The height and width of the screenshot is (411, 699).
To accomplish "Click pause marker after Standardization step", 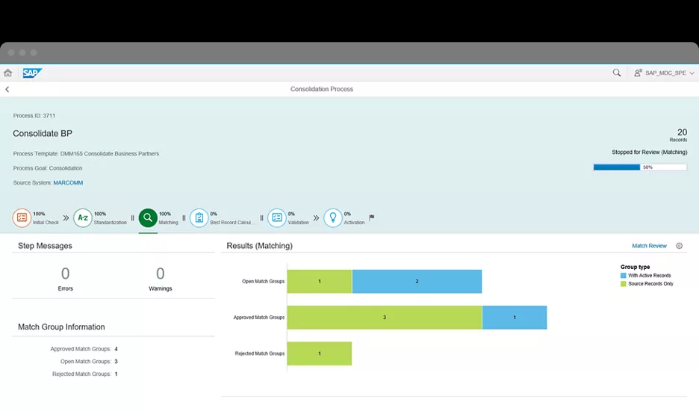I will tap(132, 217).
